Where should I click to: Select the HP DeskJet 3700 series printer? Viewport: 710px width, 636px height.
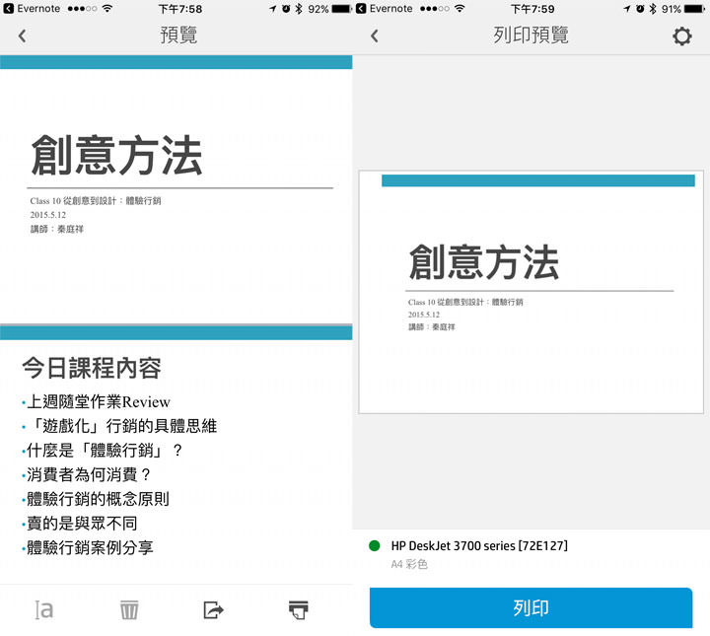click(x=479, y=545)
